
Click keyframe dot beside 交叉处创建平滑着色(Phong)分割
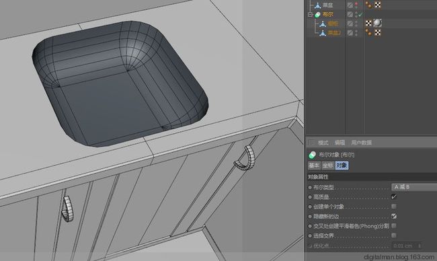(x=310, y=226)
